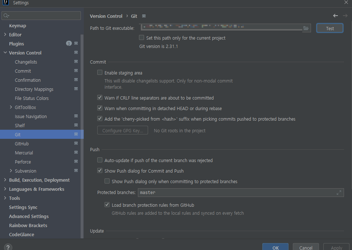Click 'No Git roots in the project' text

(x=180, y=130)
